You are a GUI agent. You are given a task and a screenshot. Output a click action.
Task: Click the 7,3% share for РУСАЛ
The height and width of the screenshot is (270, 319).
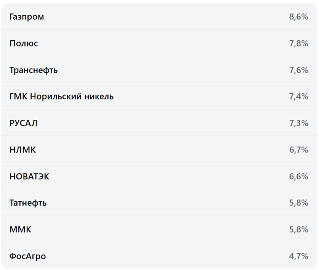click(x=298, y=123)
